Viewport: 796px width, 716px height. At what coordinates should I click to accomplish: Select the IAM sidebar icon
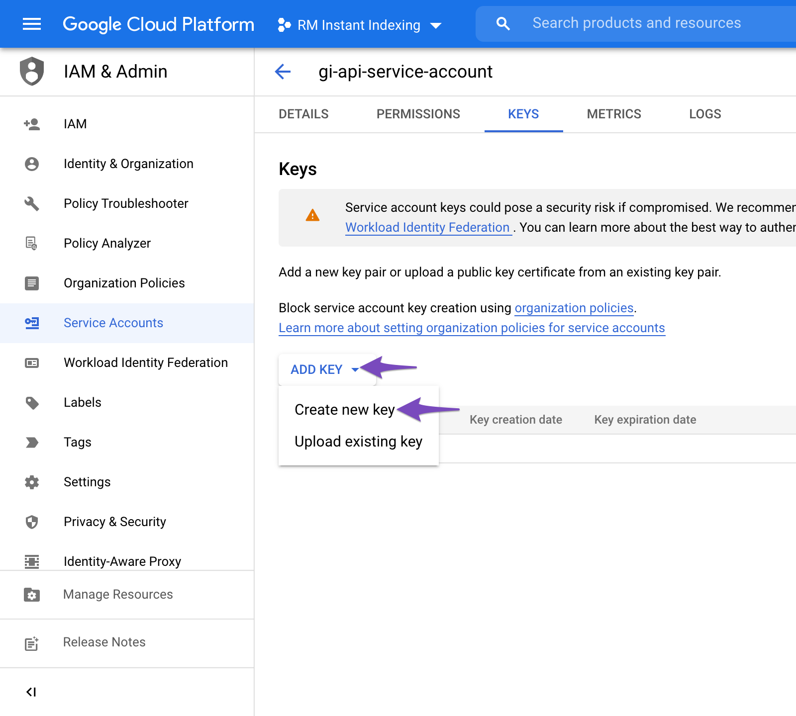click(32, 124)
